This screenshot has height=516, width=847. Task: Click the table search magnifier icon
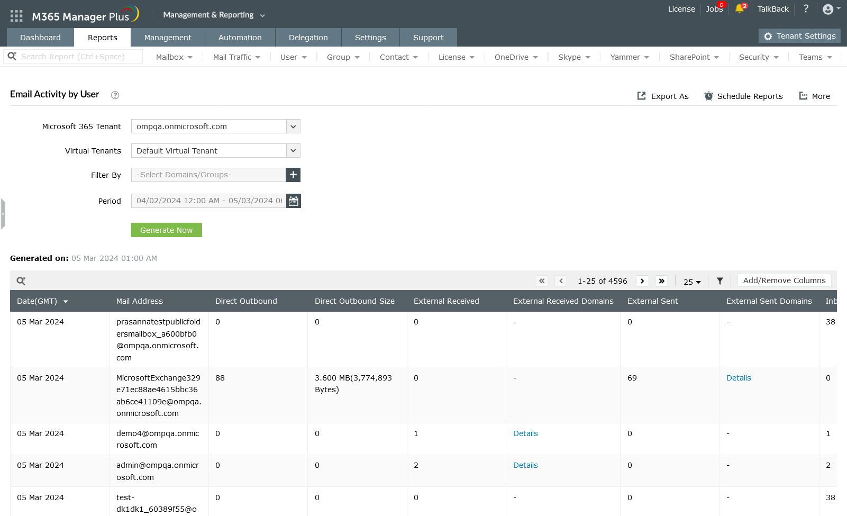pyautogui.click(x=21, y=281)
